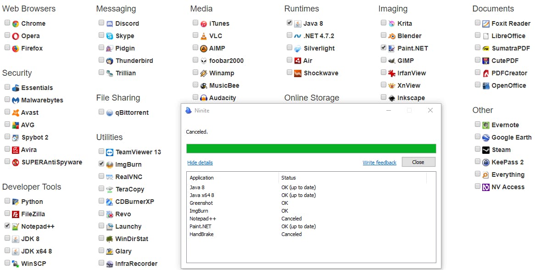The image size is (535, 270).
Task: Click the Malwarebytes icon
Action: [15, 101]
